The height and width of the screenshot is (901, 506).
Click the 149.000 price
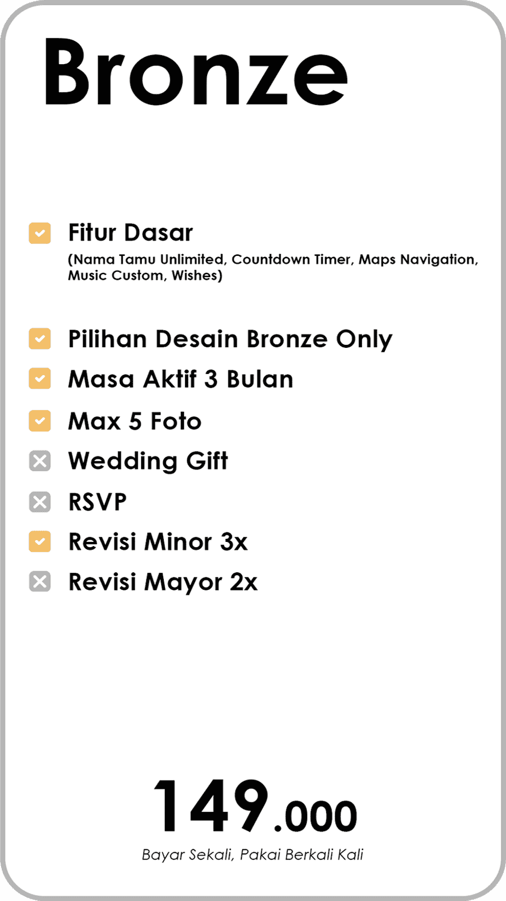point(254,807)
